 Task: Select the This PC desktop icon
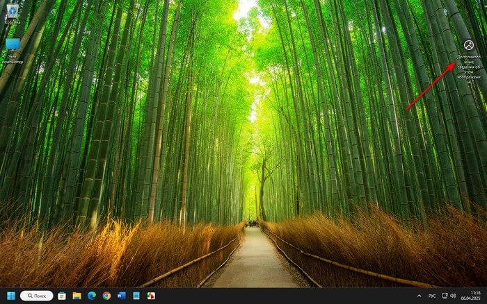tap(13, 47)
